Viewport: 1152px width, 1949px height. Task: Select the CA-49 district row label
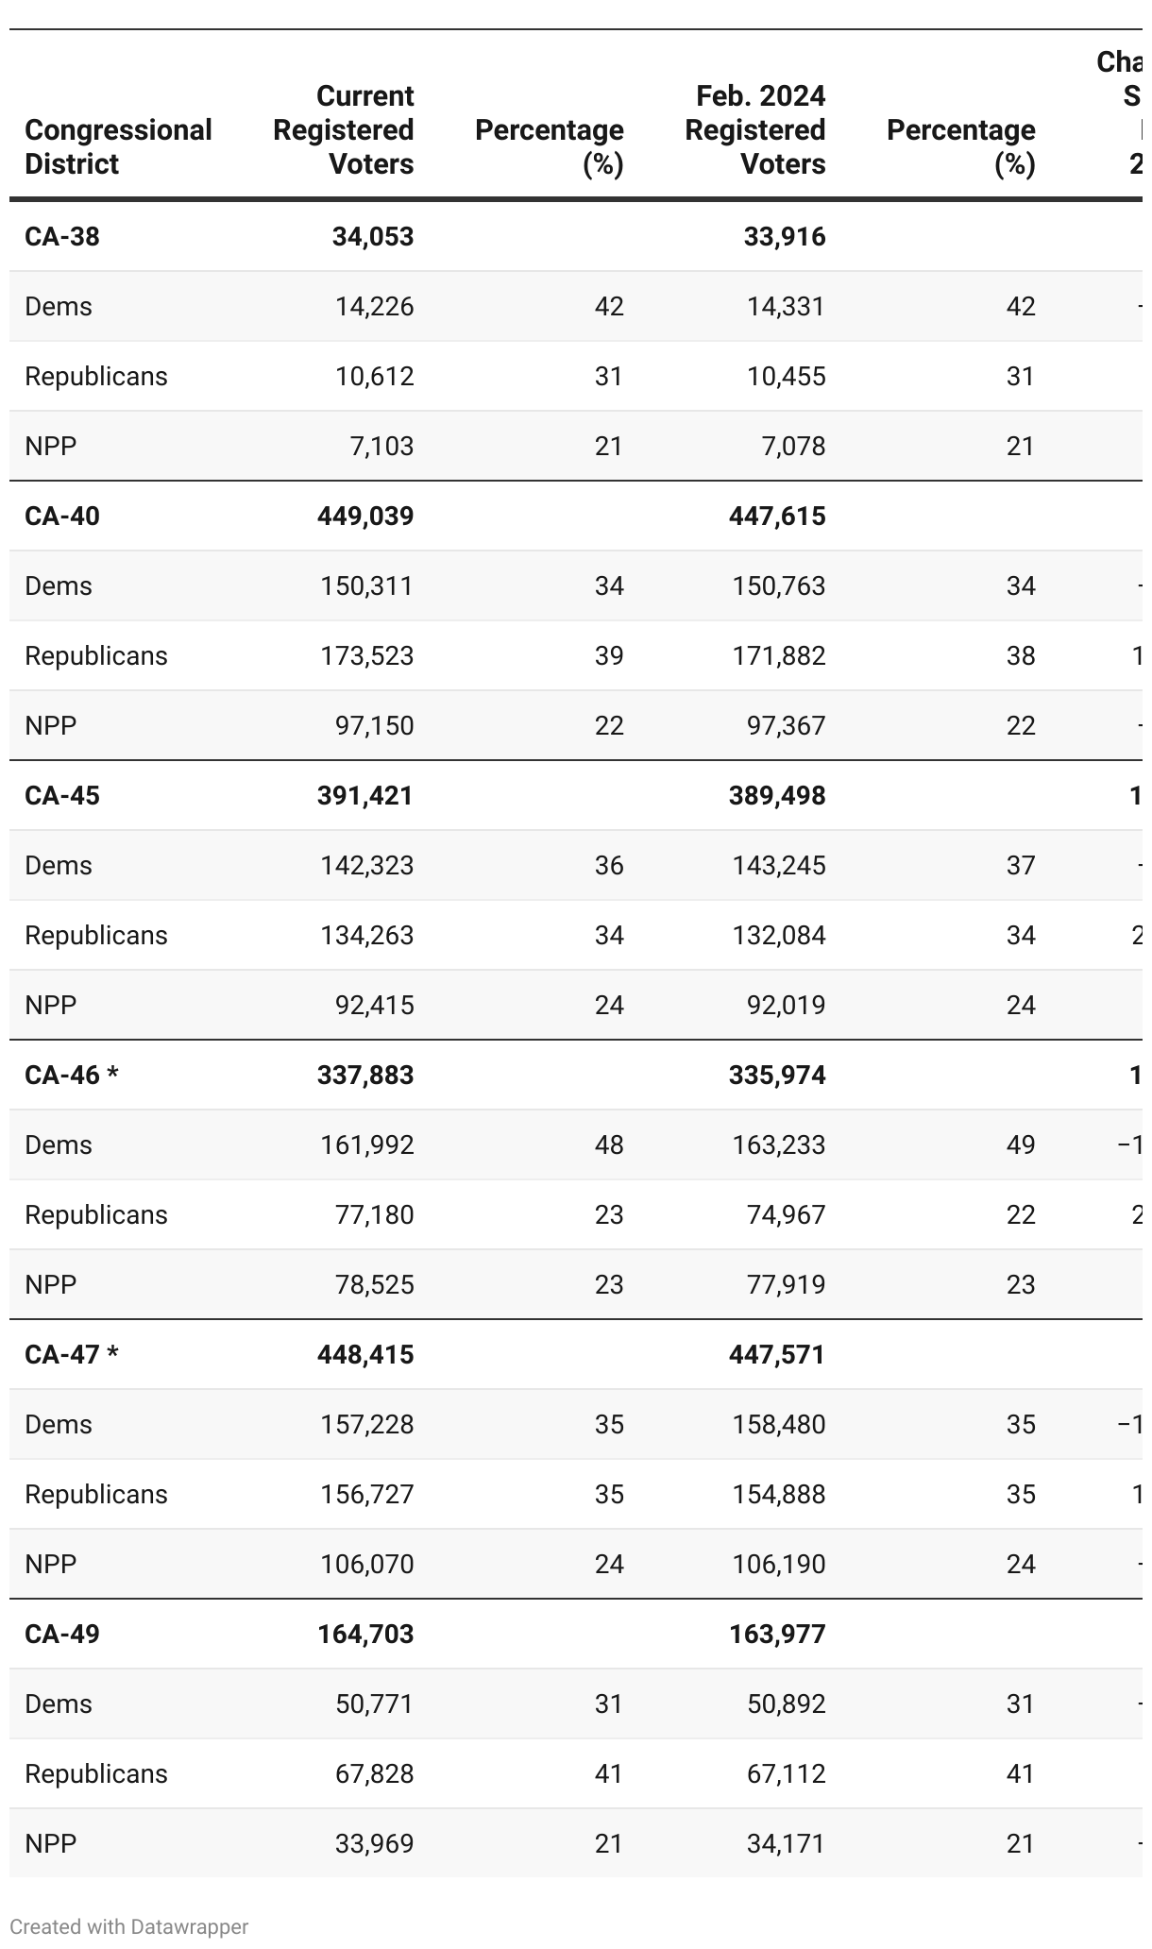(62, 1634)
